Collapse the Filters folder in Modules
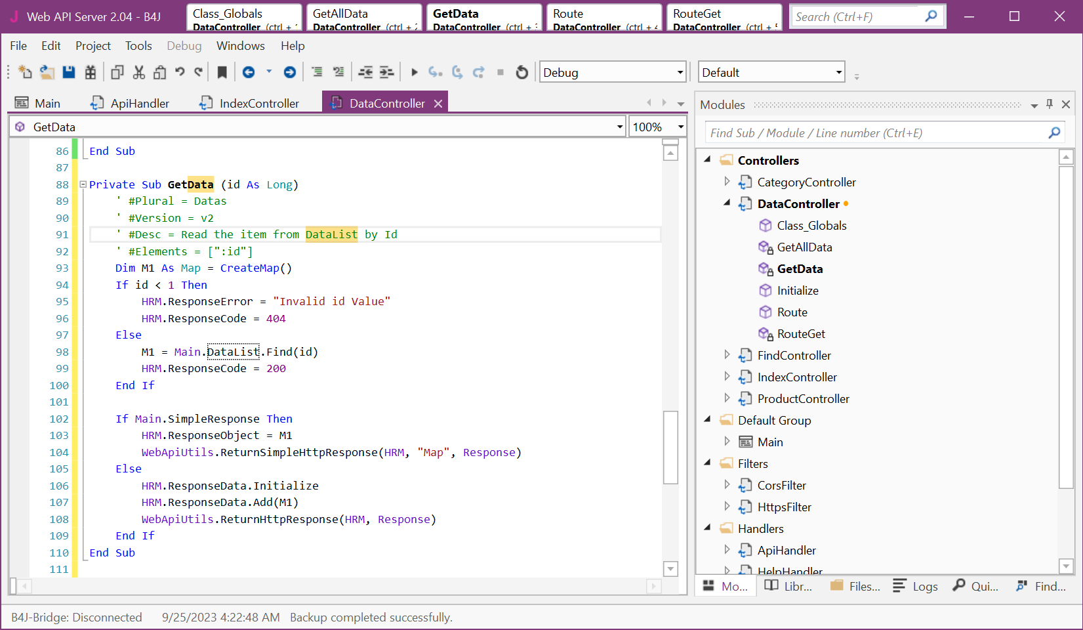Image resolution: width=1083 pixels, height=630 pixels. (x=708, y=463)
